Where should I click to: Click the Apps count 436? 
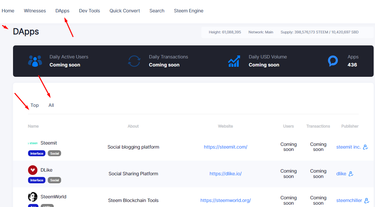[x=352, y=65]
